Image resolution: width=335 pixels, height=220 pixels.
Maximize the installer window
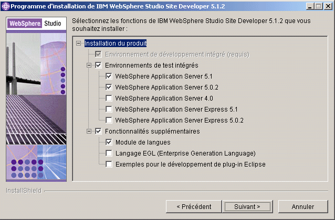click(318, 6)
